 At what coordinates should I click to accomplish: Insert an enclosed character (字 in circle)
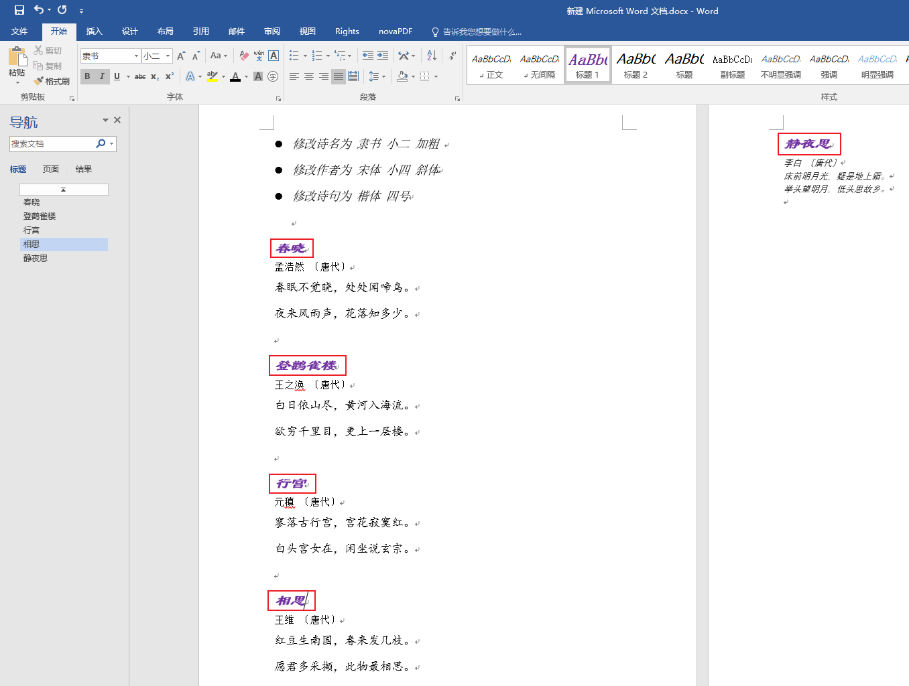pyautogui.click(x=273, y=76)
